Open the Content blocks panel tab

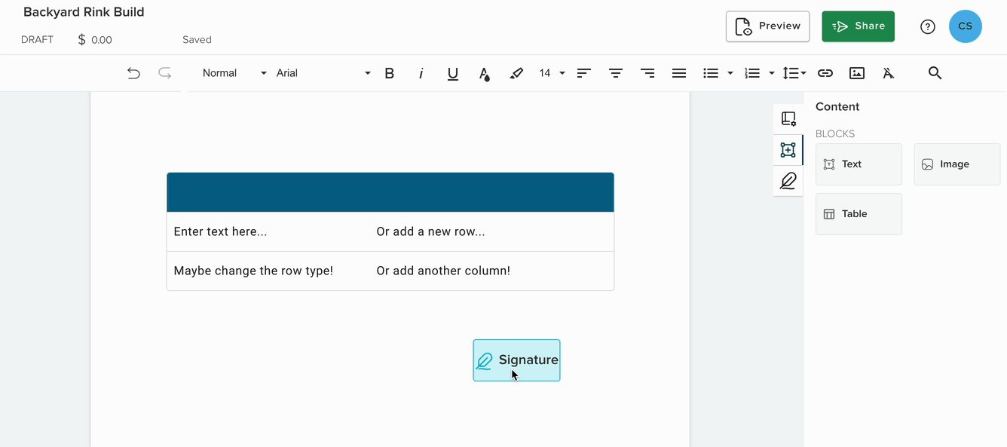pos(788,150)
